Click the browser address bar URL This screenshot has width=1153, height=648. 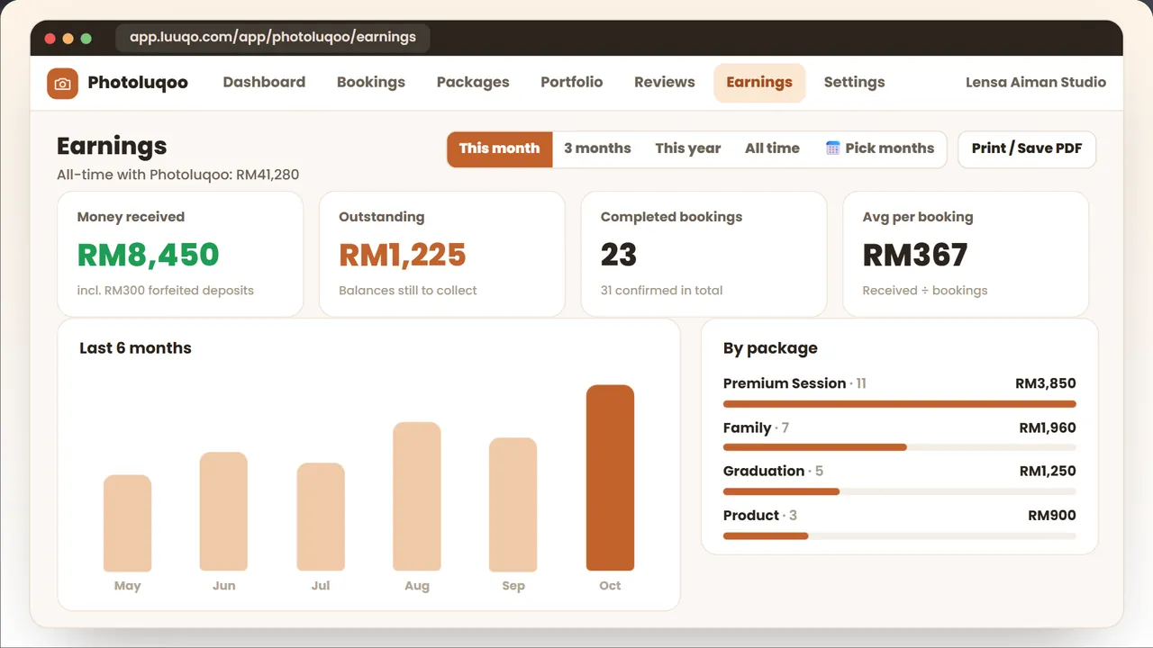273,38
